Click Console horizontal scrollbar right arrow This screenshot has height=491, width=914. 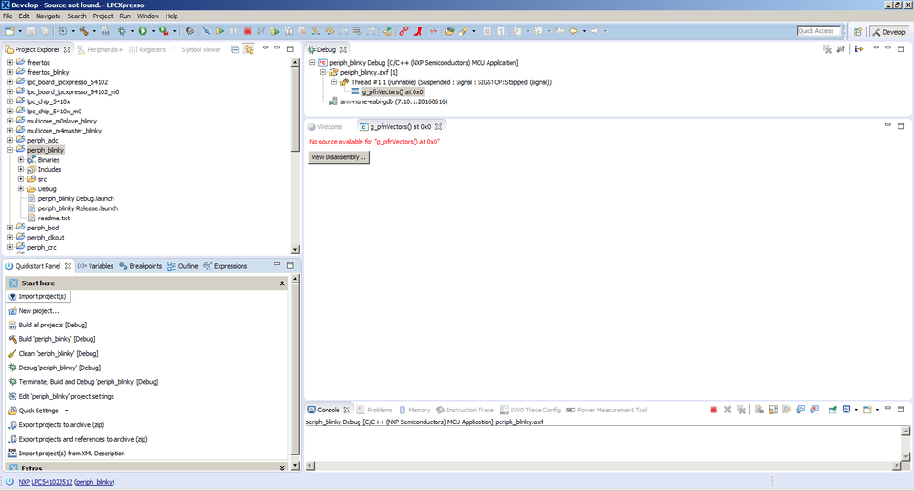pos(897,465)
